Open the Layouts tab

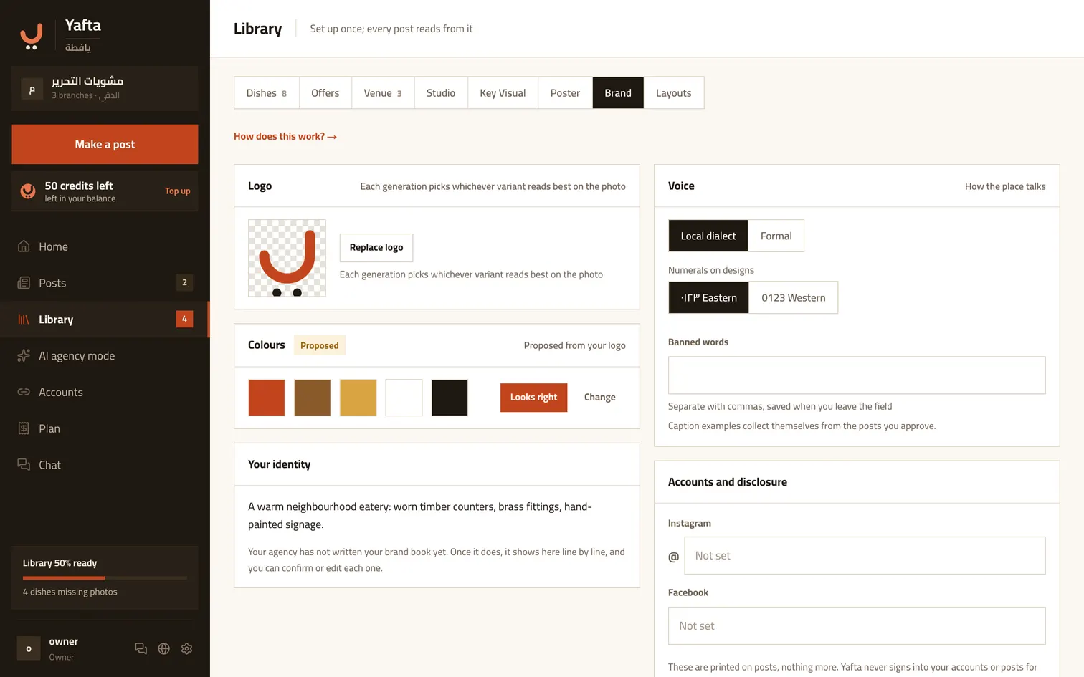click(674, 93)
